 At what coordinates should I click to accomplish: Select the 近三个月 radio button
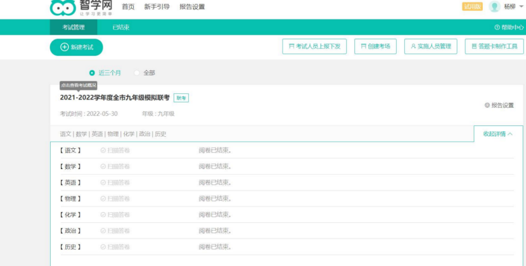coord(92,73)
